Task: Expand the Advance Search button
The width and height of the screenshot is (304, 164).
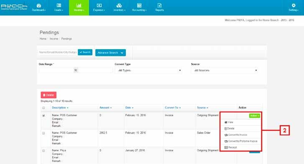Action: (111, 52)
